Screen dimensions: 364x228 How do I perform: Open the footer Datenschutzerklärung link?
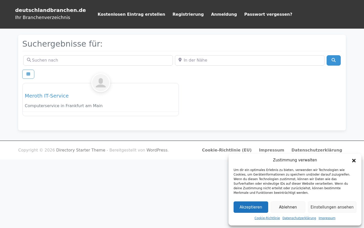pos(317,150)
